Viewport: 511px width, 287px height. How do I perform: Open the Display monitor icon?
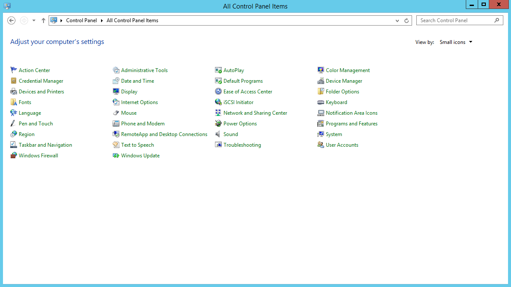(116, 92)
